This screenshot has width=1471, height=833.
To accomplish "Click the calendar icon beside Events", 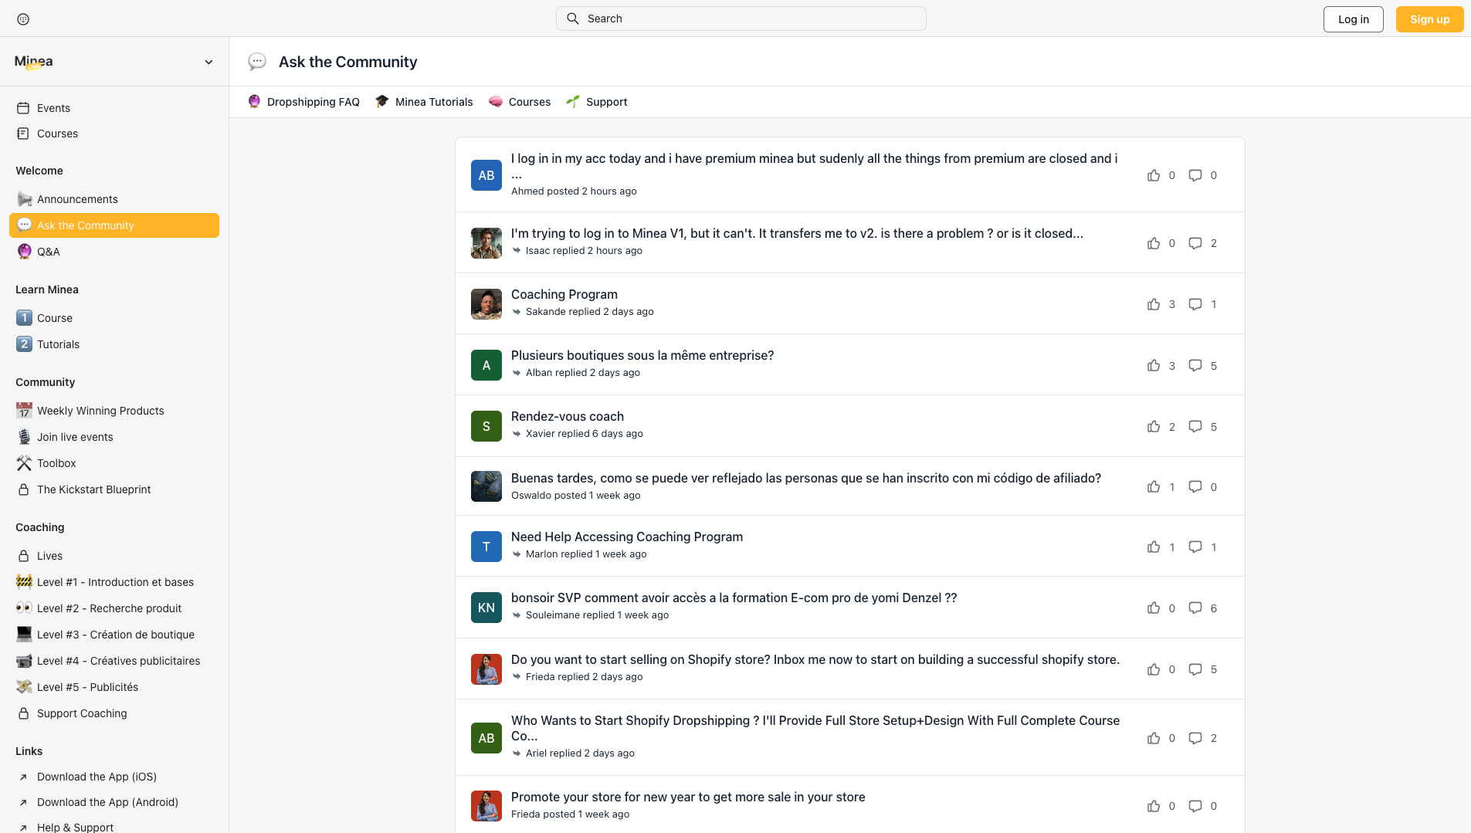I will [x=23, y=108].
